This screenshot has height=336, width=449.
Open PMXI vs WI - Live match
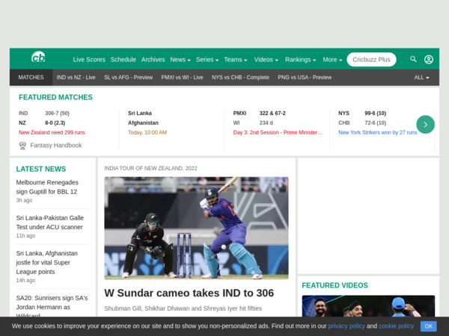(182, 78)
